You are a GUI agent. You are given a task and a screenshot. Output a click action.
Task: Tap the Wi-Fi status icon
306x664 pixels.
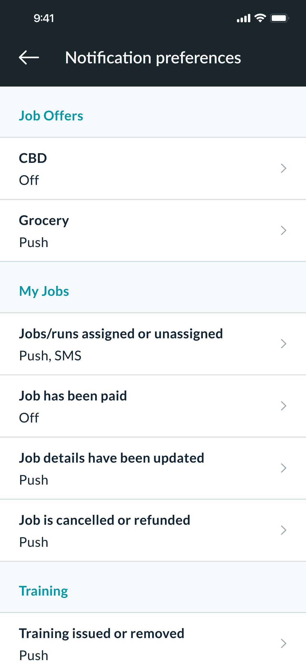click(260, 18)
